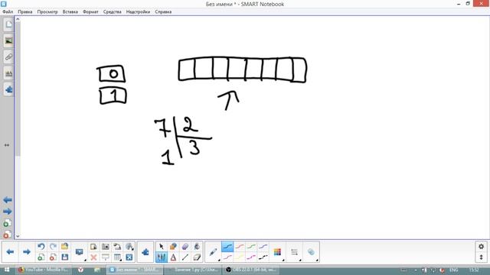Choose the blue pen line style

click(227, 247)
